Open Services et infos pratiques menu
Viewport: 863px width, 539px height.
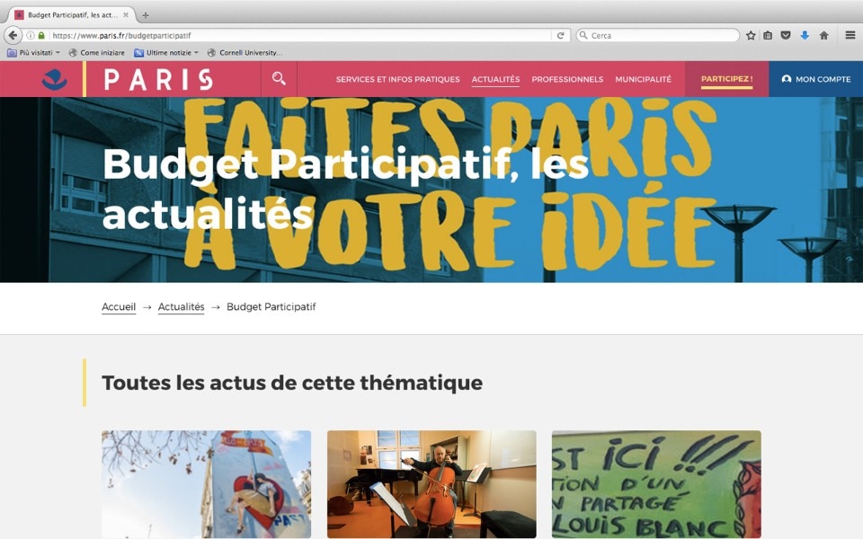pyautogui.click(x=397, y=79)
